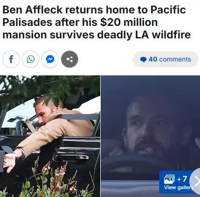Advance to next photo with arrow
200x197 pixels.
195,181
